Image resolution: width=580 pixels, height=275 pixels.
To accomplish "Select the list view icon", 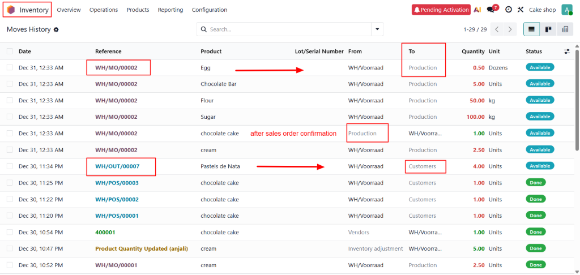I will click(x=532, y=29).
